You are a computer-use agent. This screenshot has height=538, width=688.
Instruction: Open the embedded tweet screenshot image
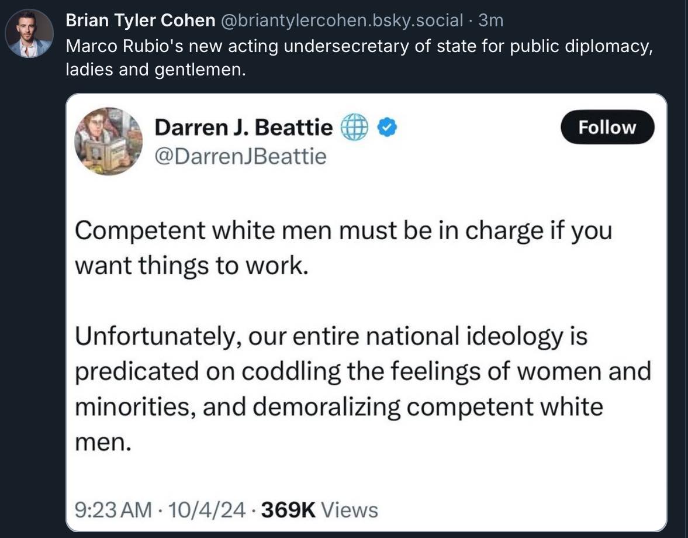coord(367,312)
